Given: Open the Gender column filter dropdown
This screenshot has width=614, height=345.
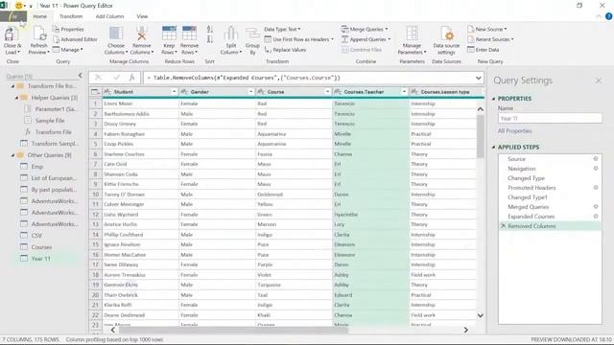Looking at the screenshot, I should pos(250,92).
